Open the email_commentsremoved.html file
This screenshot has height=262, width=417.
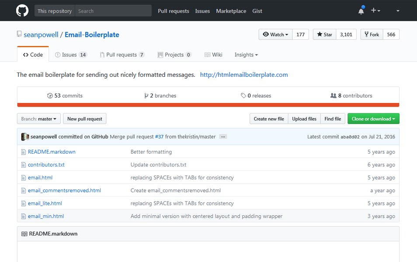click(x=64, y=190)
